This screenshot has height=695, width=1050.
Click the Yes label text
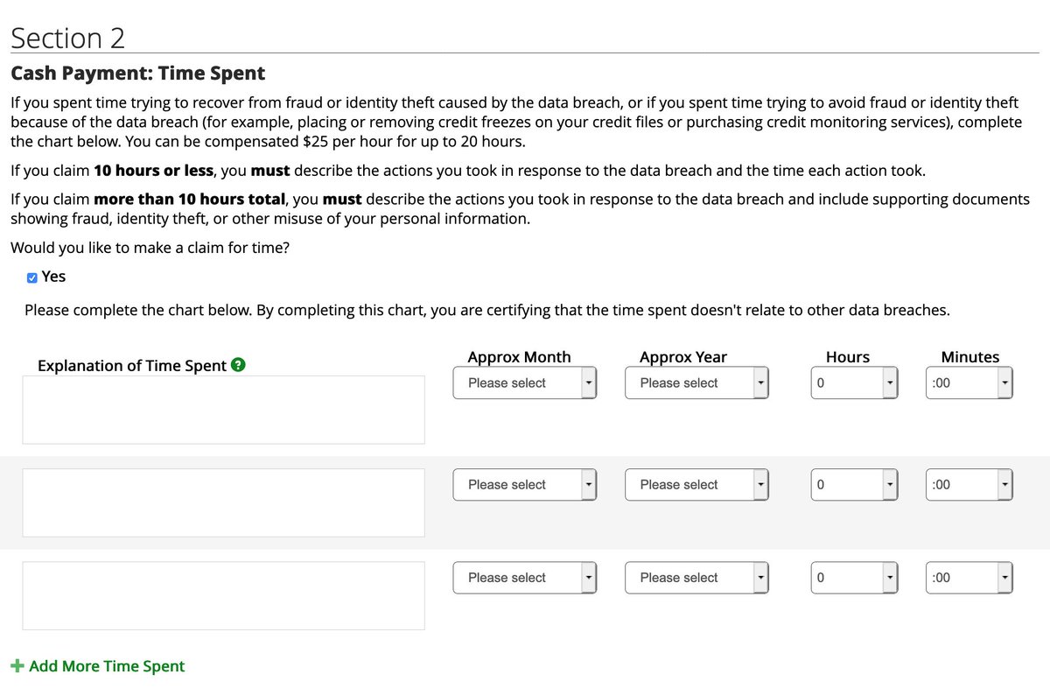coord(53,277)
